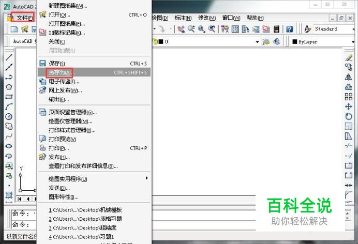Screen dimensions: 358x244
Task: Open the 标注(N) menu bar item
Action: click(183, 18)
